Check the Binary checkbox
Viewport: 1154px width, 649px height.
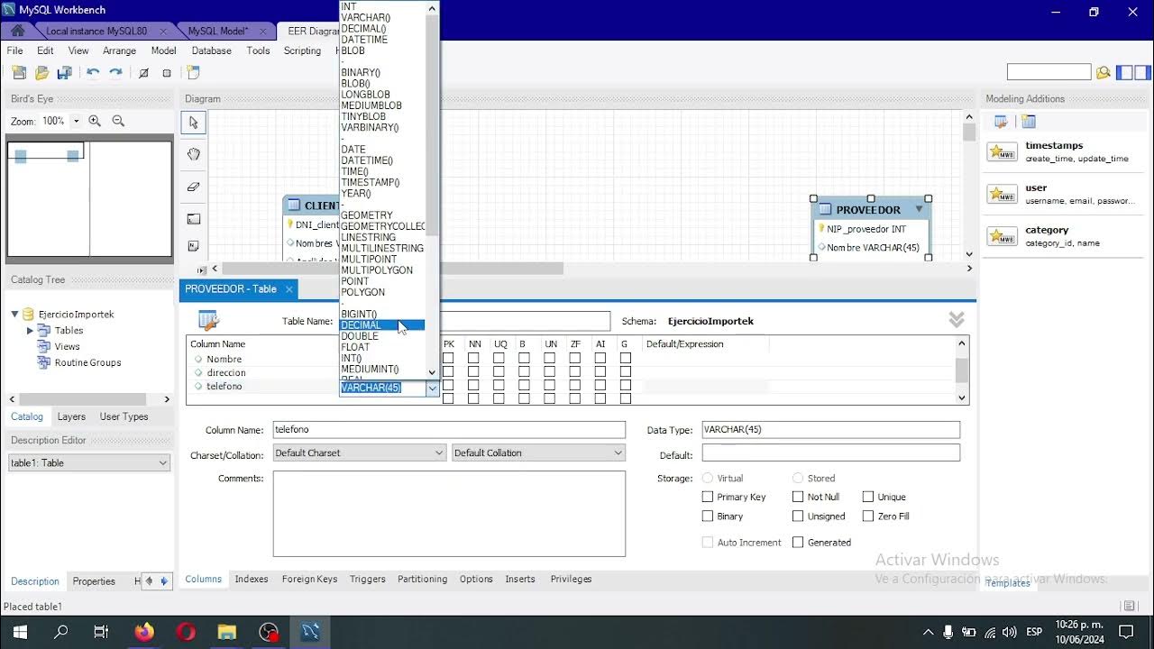[708, 516]
